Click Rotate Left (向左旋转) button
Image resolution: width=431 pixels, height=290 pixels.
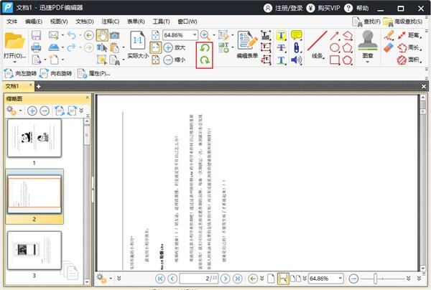[23, 73]
